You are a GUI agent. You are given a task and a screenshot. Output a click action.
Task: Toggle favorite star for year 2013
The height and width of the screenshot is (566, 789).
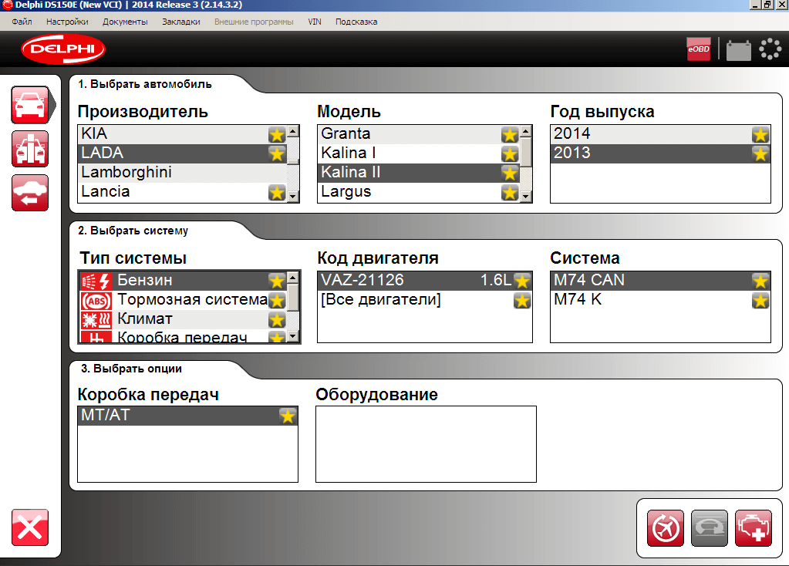pyautogui.click(x=760, y=153)
